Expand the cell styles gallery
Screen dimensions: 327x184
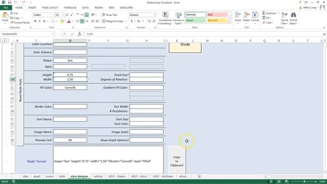(x=230, y=21)
